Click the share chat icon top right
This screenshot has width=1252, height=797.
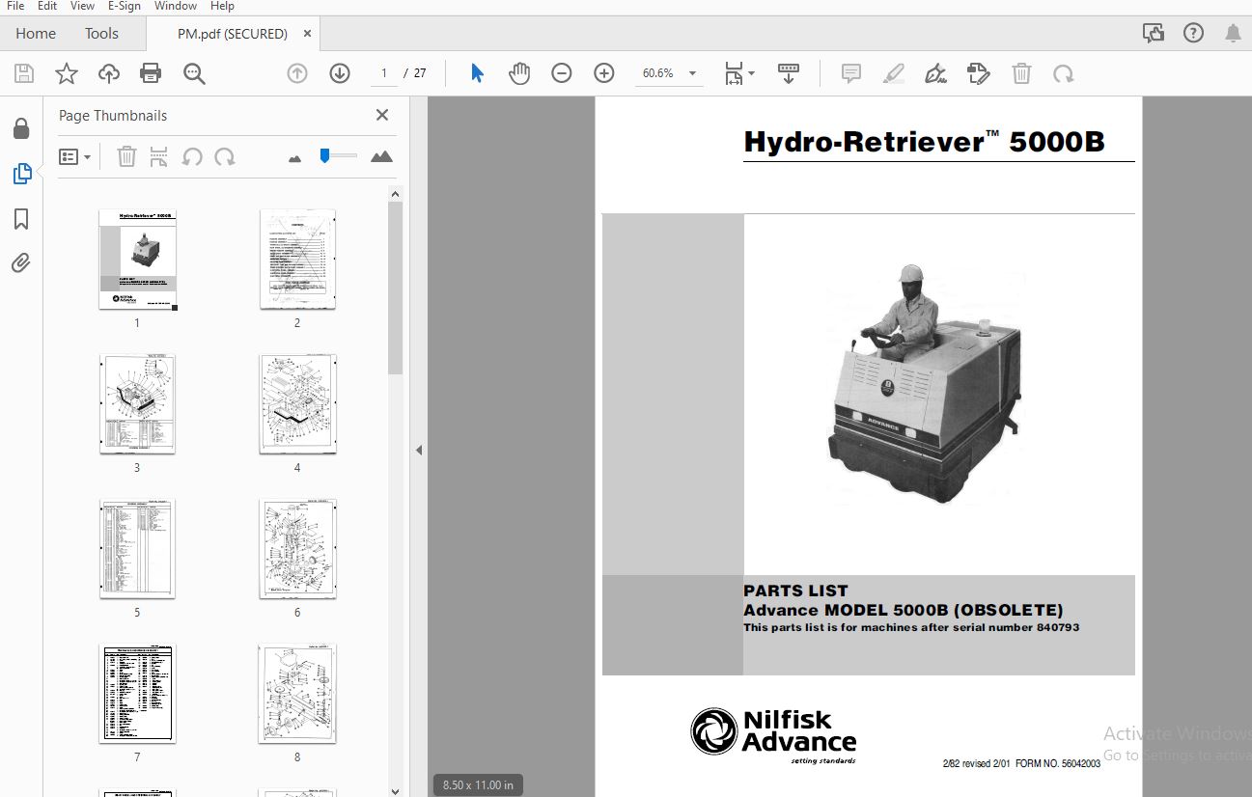[x=1154, y=34]
